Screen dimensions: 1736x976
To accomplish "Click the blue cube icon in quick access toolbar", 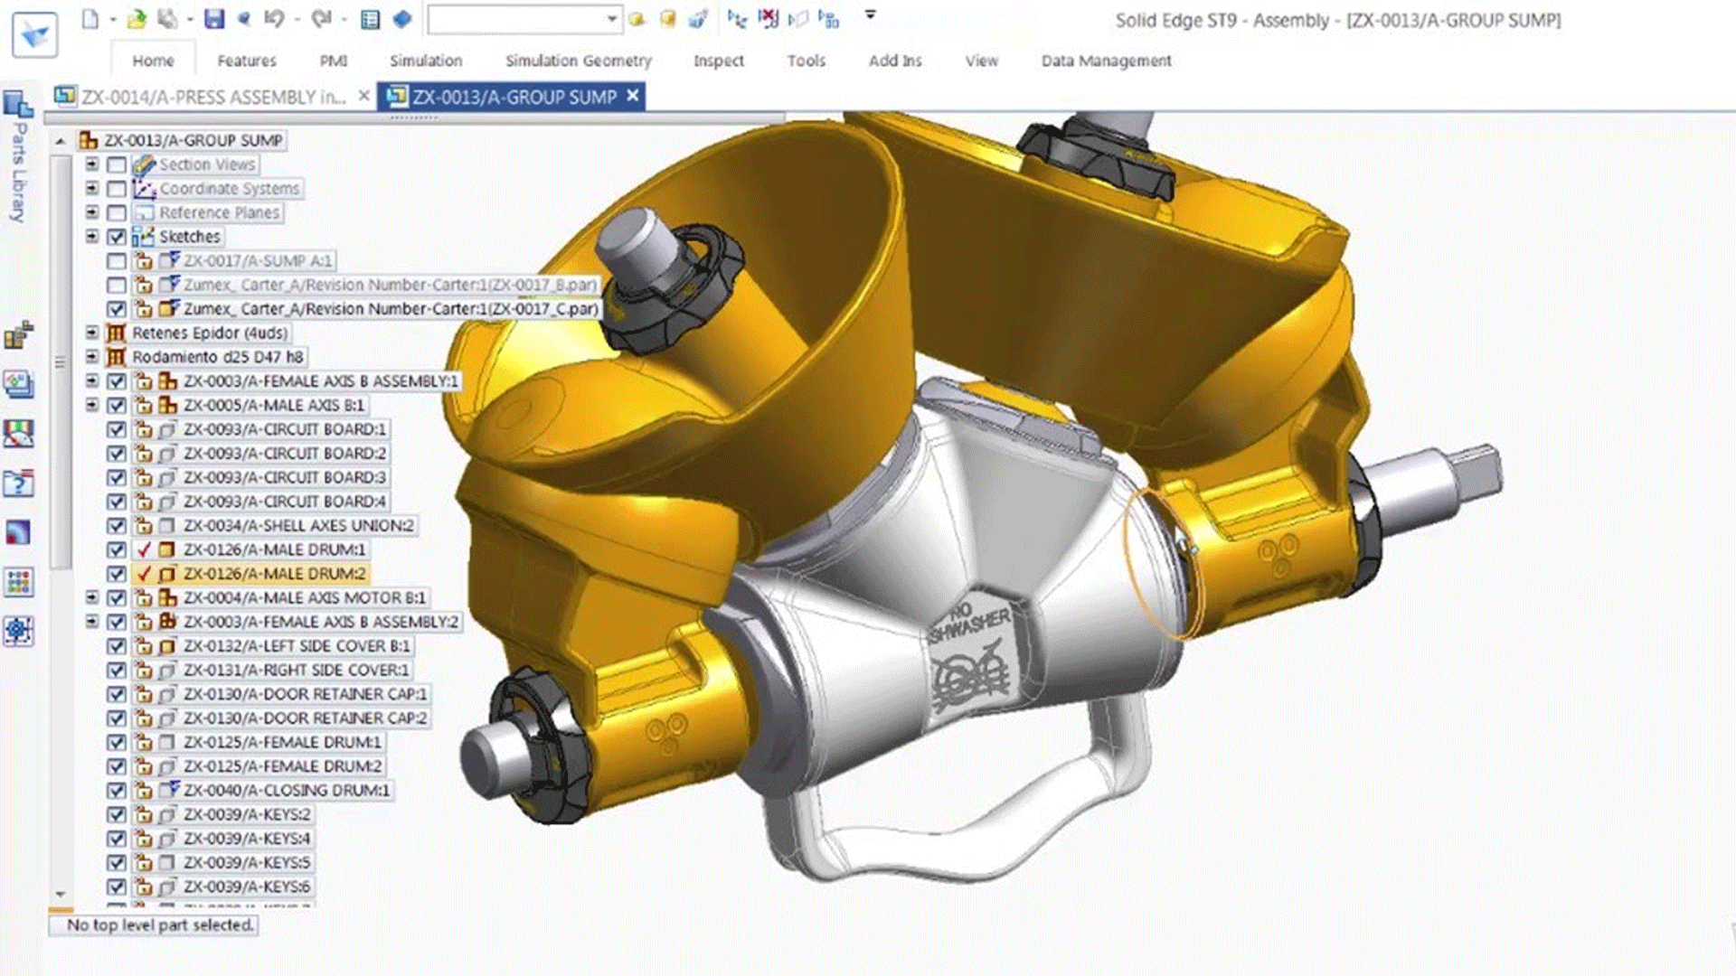I will click(x=402, y=19).
